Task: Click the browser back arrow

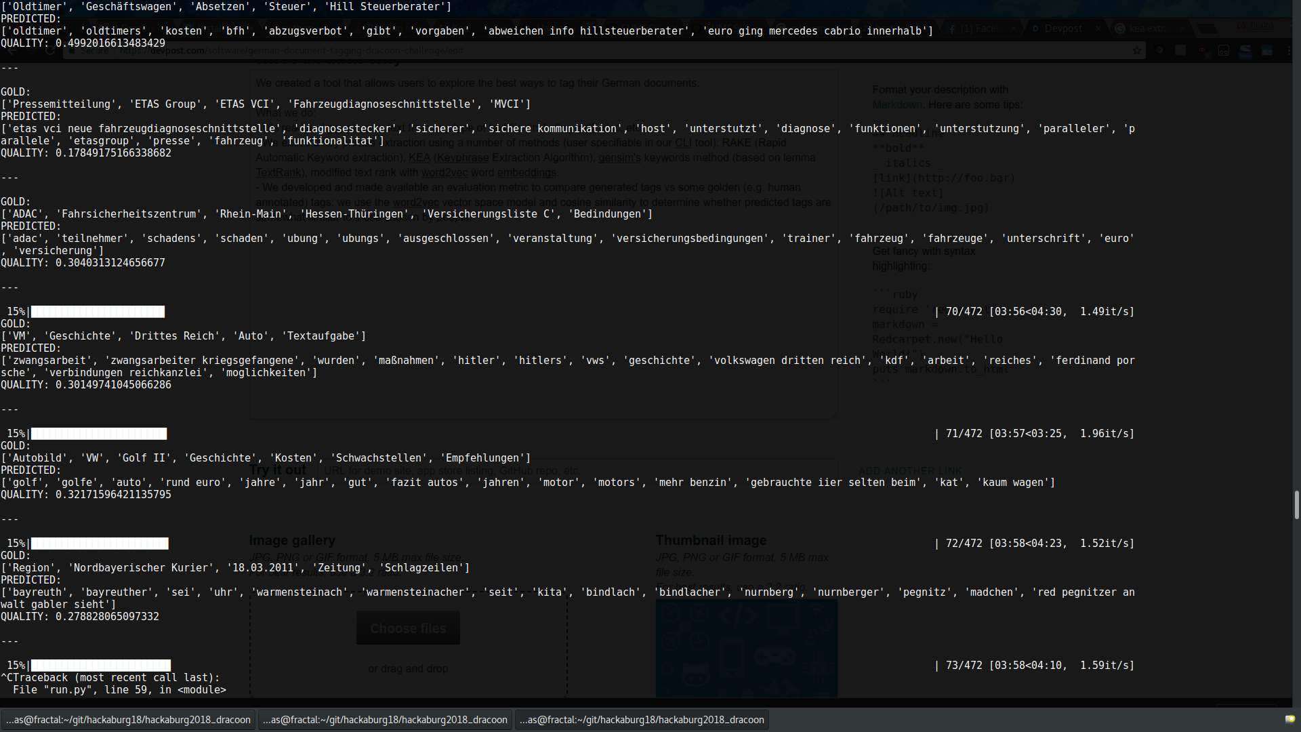Action: point(12,50)
